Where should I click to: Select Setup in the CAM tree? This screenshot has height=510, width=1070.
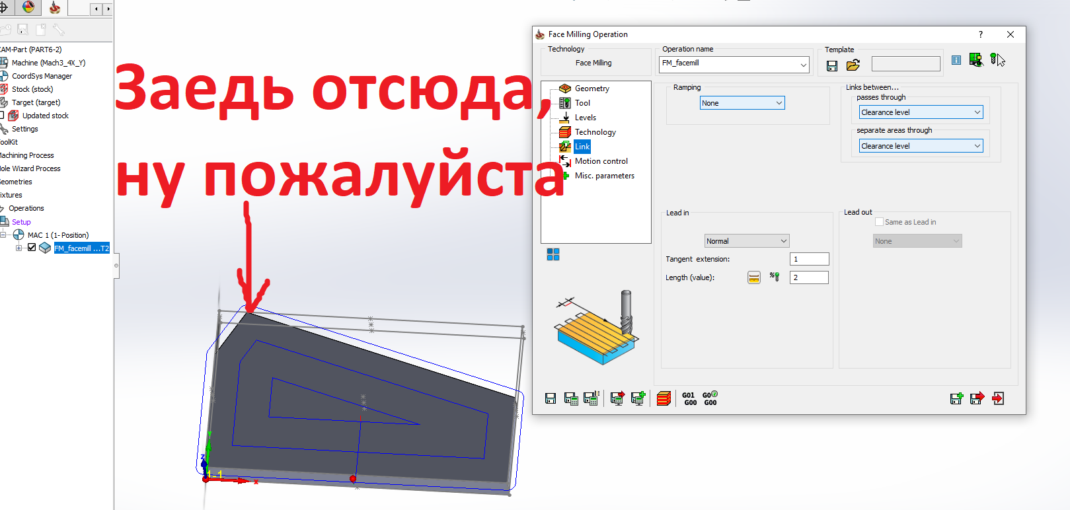(x=21, y=222)
